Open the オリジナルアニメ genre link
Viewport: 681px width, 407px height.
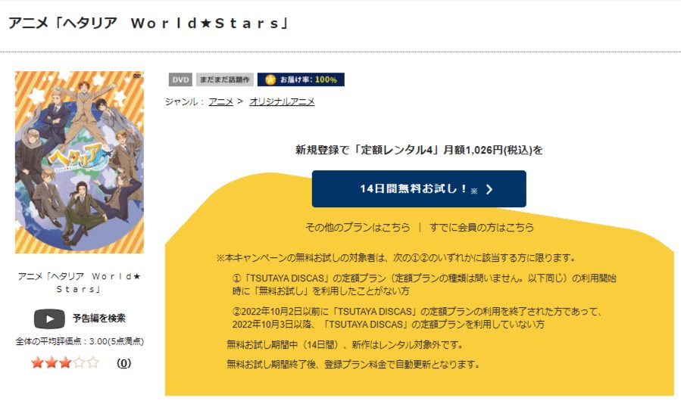[282, 102]
